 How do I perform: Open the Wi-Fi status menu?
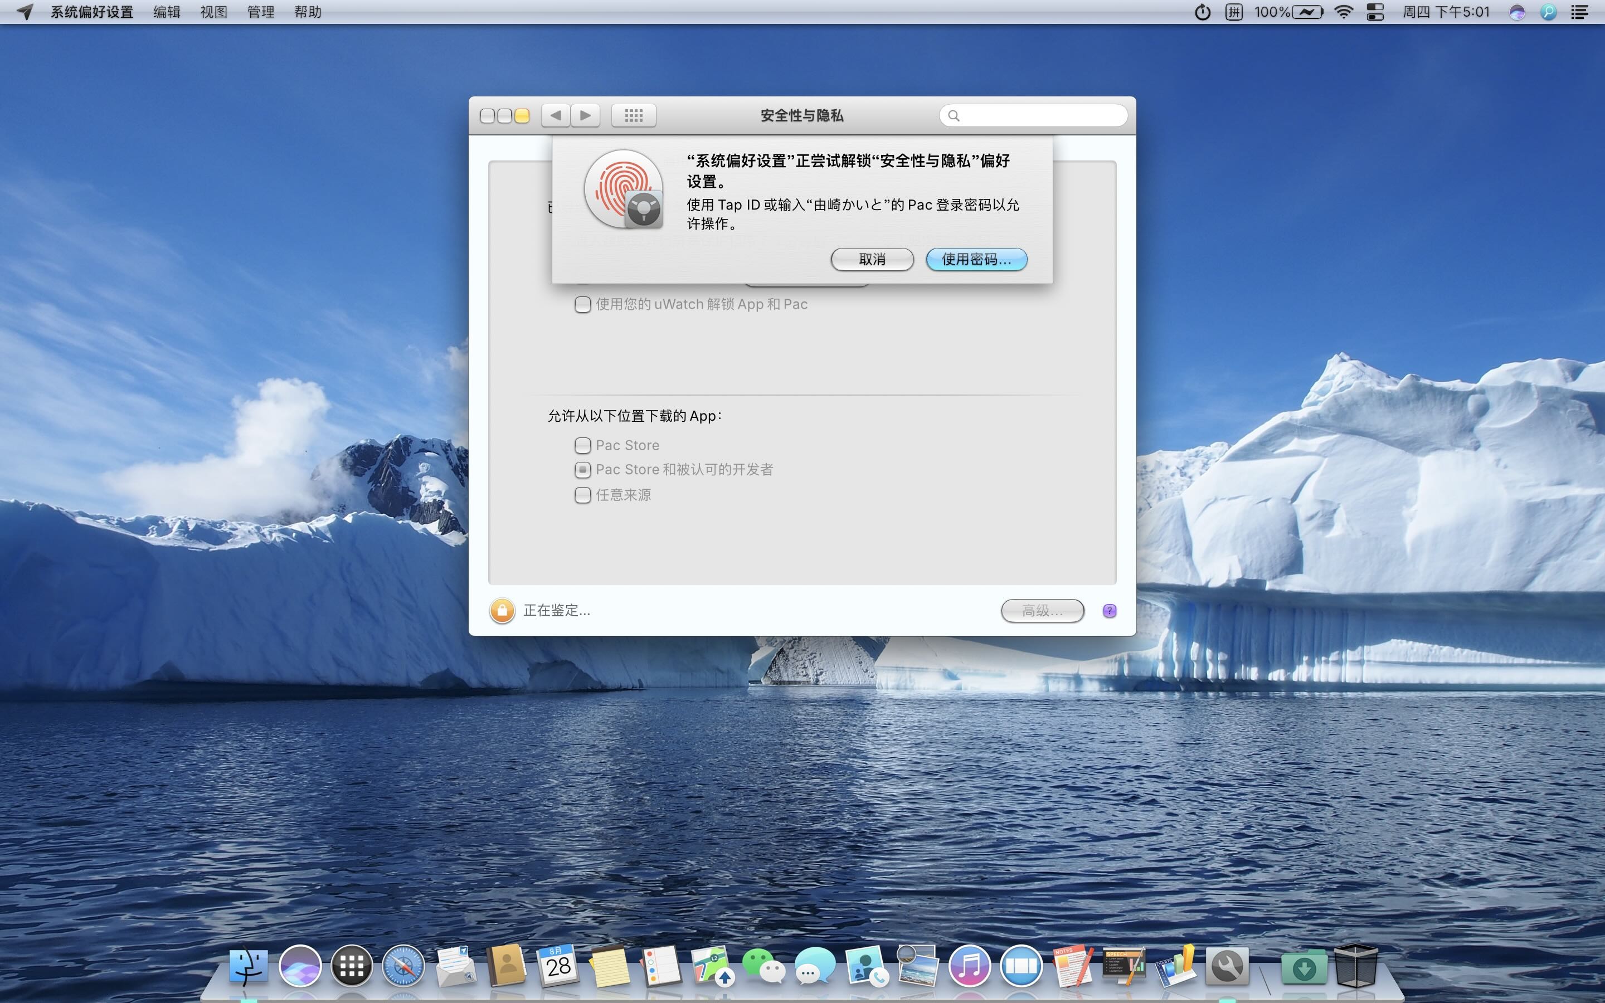1344,12
